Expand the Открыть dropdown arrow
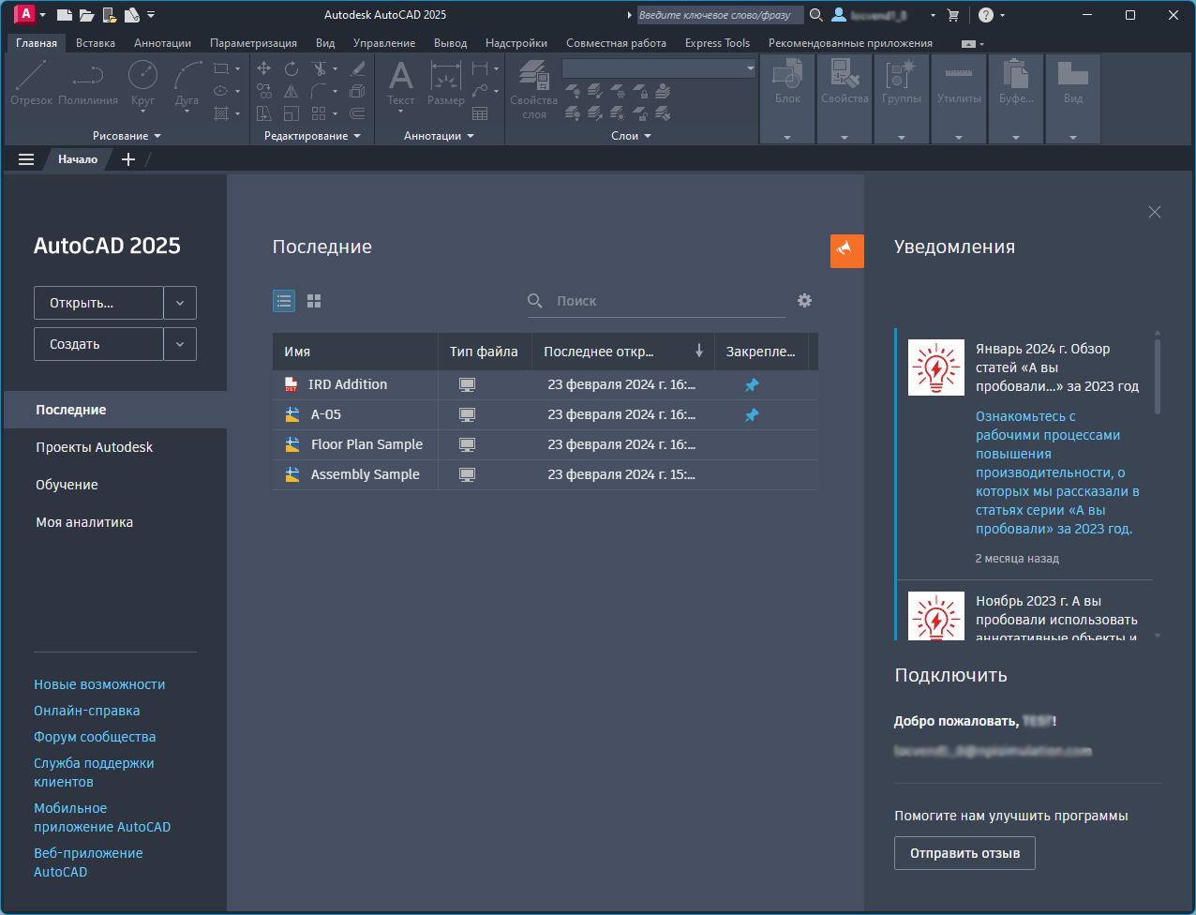 click(x=180, y=304)
